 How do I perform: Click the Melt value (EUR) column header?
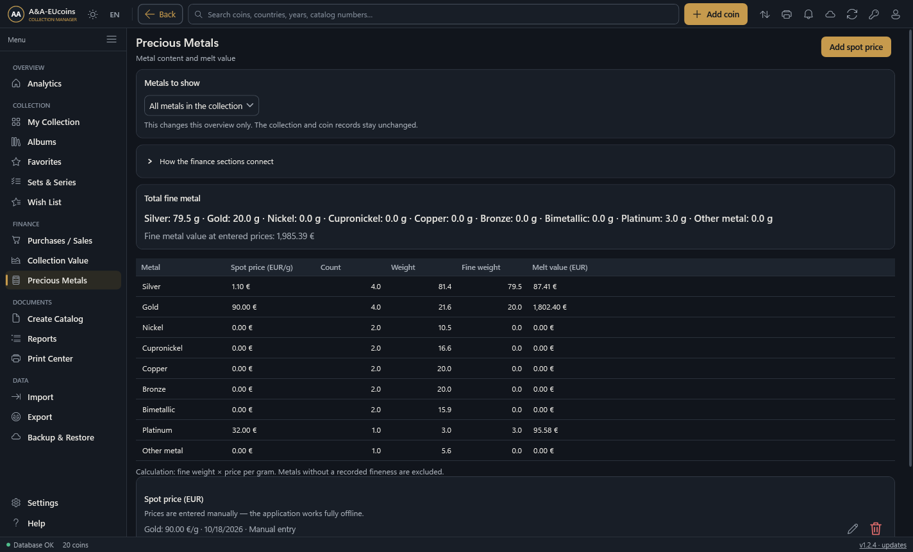pos(560,267)
